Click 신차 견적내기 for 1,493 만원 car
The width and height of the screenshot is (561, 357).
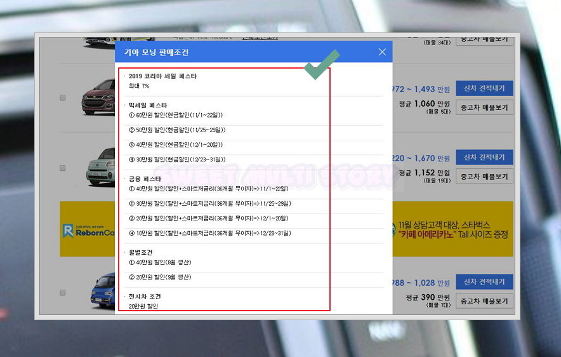tap(484, 88)
